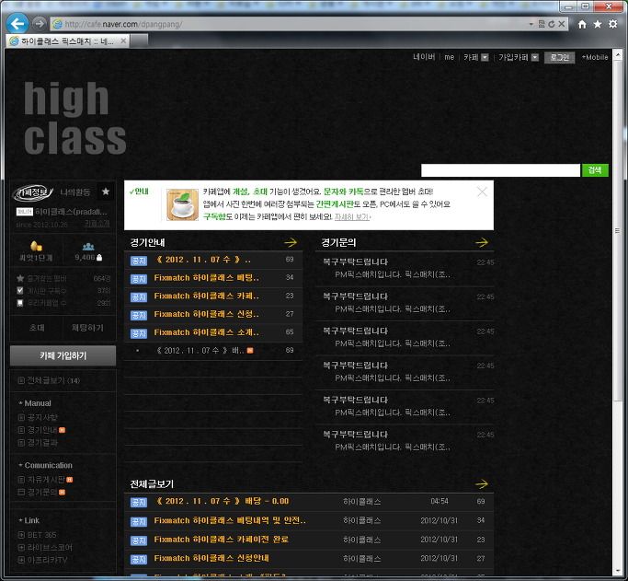
Task: Open the Fixmatch 하이클래스 베팅.. notice post
Action: coord(207,278)
